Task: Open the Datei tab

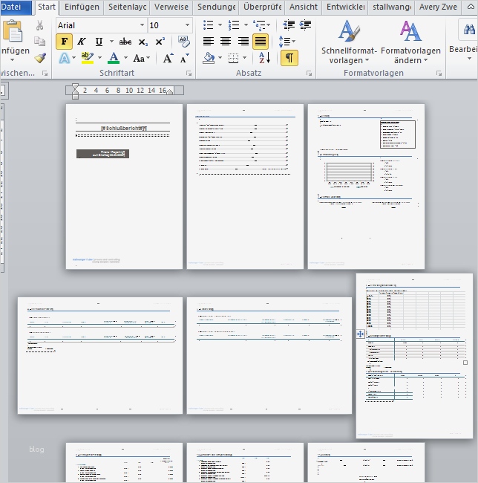Action: (16, 7)
